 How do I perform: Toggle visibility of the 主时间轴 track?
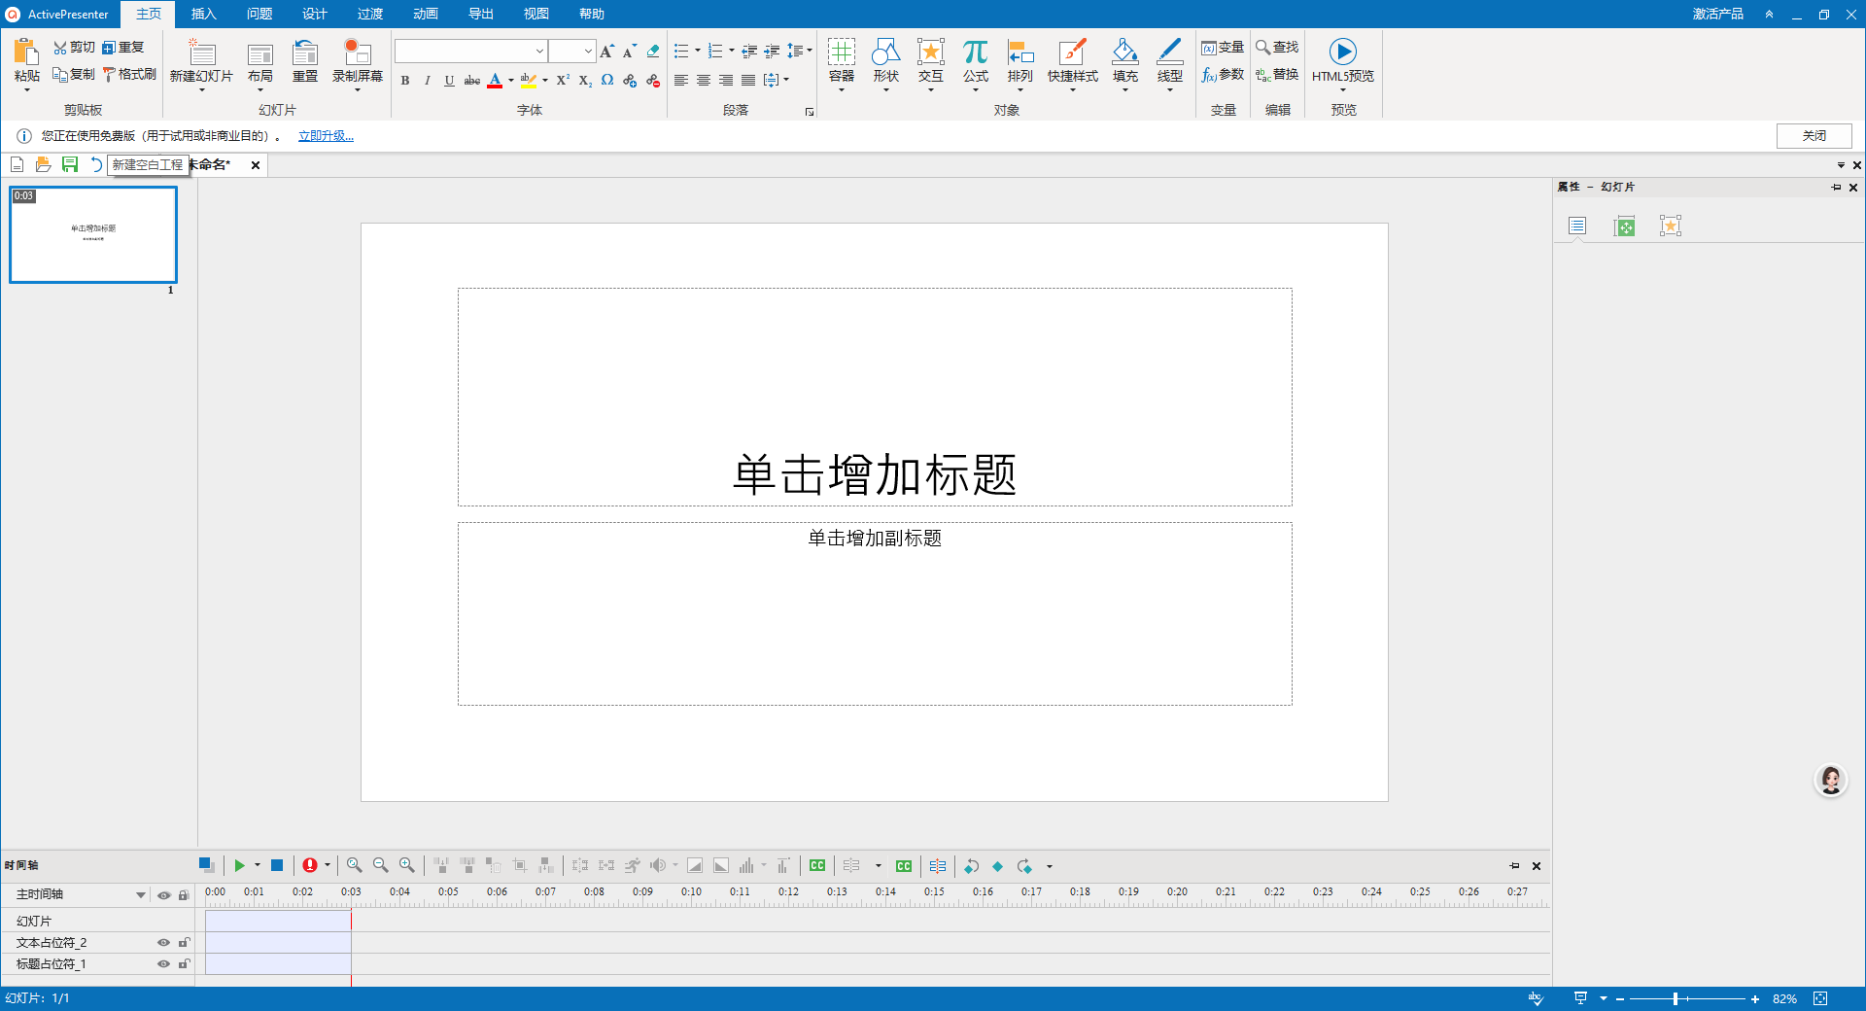pyautogui.click(x=163, y=894)
